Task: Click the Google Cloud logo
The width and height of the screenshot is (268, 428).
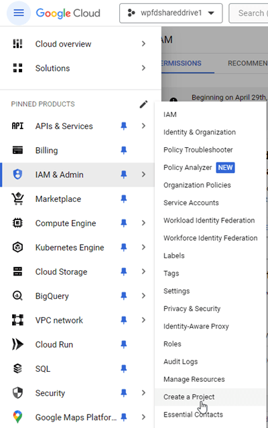Action: pyautogui.click(x=68, y=13)
